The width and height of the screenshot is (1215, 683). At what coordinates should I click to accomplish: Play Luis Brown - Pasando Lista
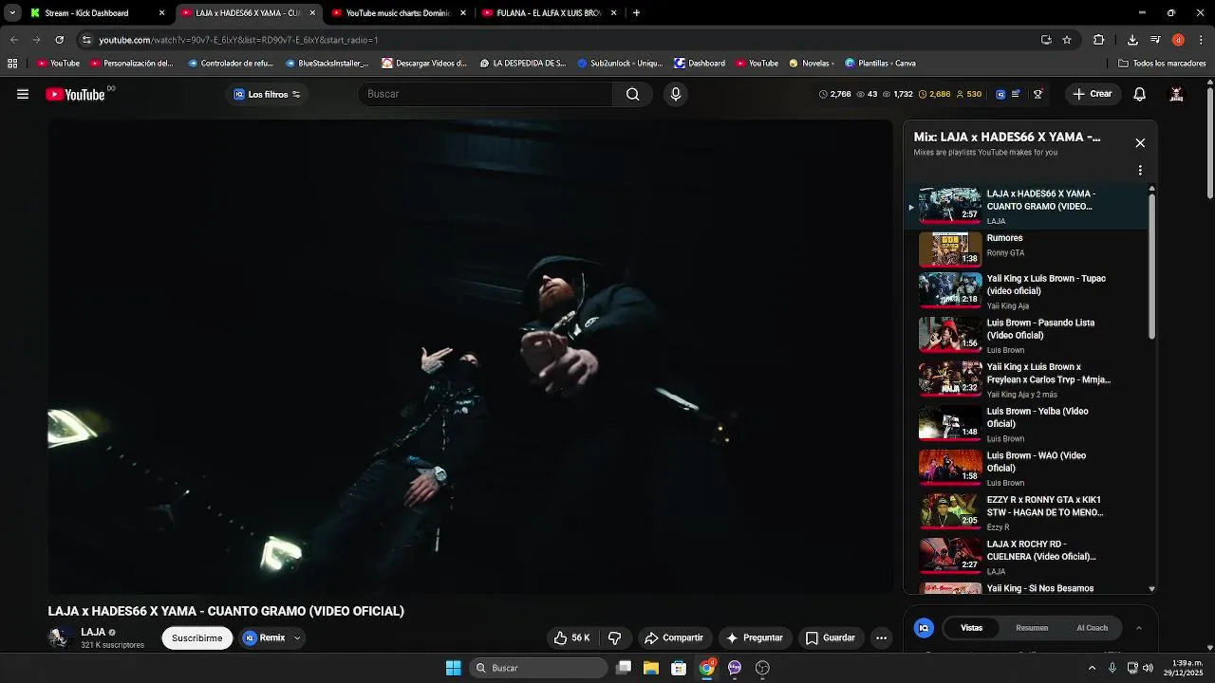tap(1032, 336)
